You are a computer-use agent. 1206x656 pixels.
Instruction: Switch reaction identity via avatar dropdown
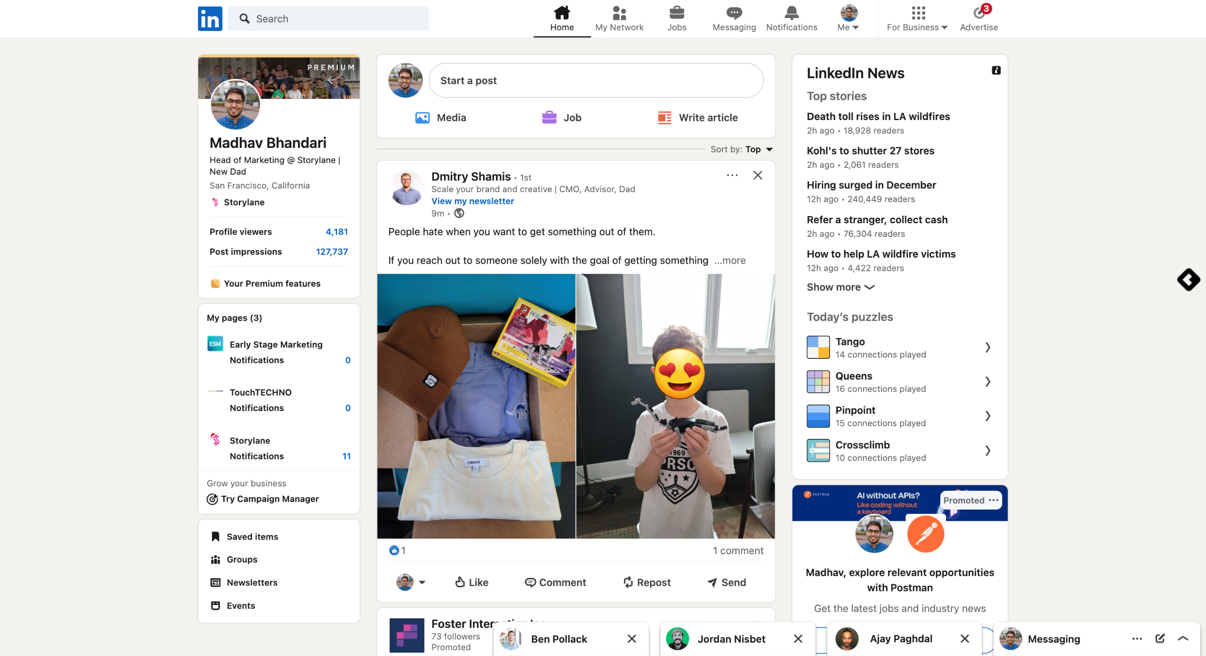[411, 582]
